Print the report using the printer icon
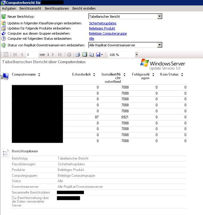This screenshot has width=203, height=215. pos(77,55)
